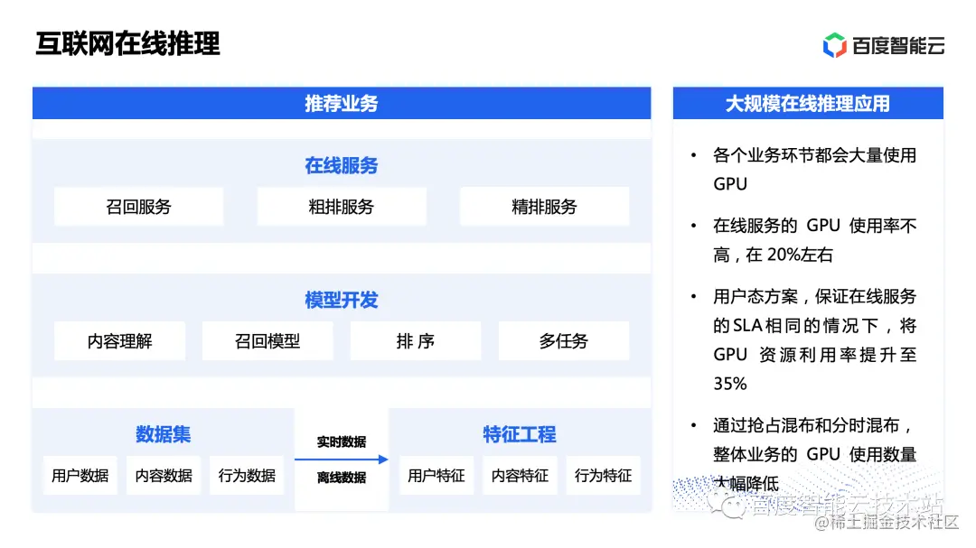Select the 精排服务 service box
The width and height of the screenshot is (976, 548).
tap(544, 206)
